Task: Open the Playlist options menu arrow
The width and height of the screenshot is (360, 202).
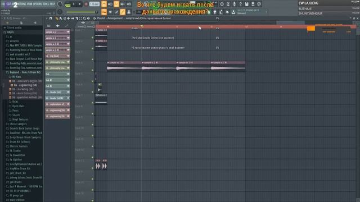Action: tap(47, 19)
